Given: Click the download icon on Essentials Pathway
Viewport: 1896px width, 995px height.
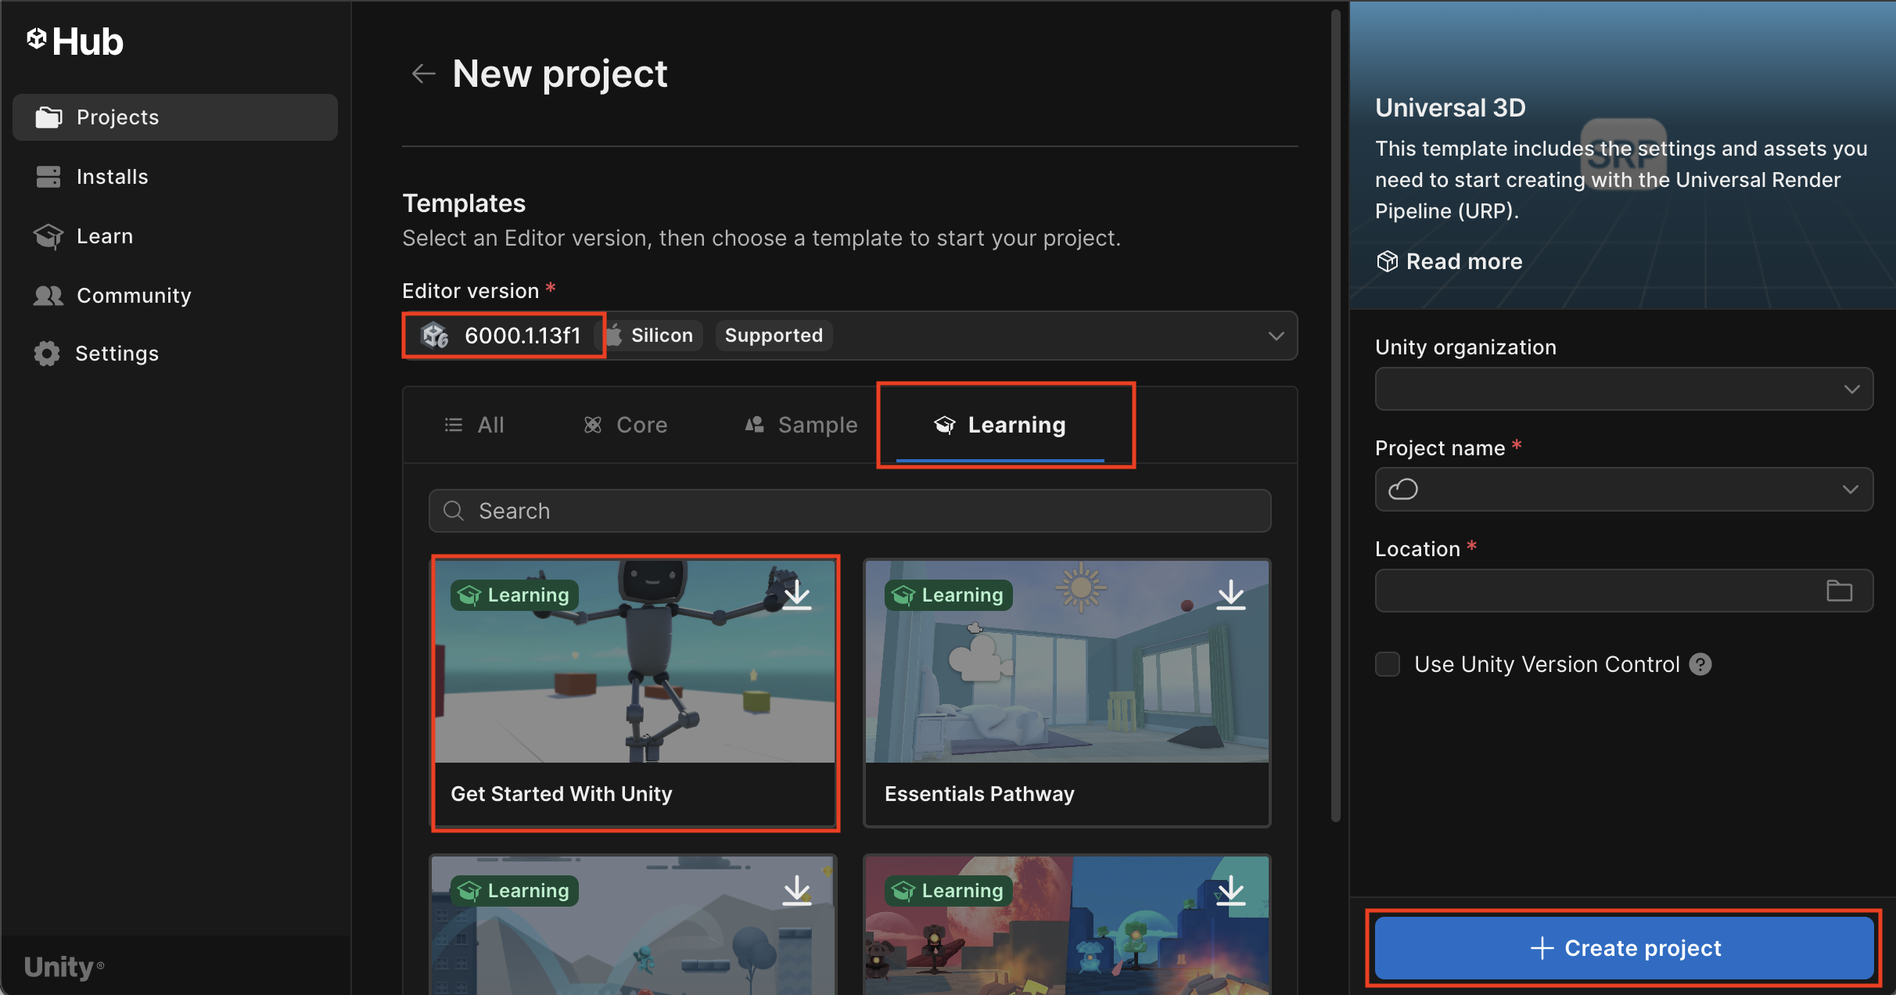Looking at the screenshot, I should coord(1230,594).
